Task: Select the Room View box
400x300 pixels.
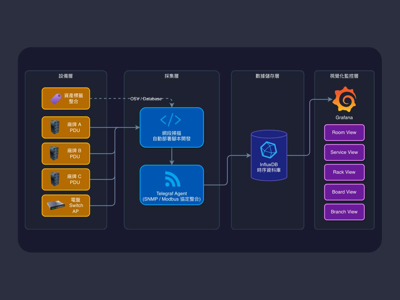Action: click(x=344, y=133)
